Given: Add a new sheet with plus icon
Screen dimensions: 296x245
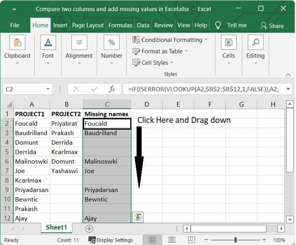Looking at the screenshot, I should [x=89, y=228].
